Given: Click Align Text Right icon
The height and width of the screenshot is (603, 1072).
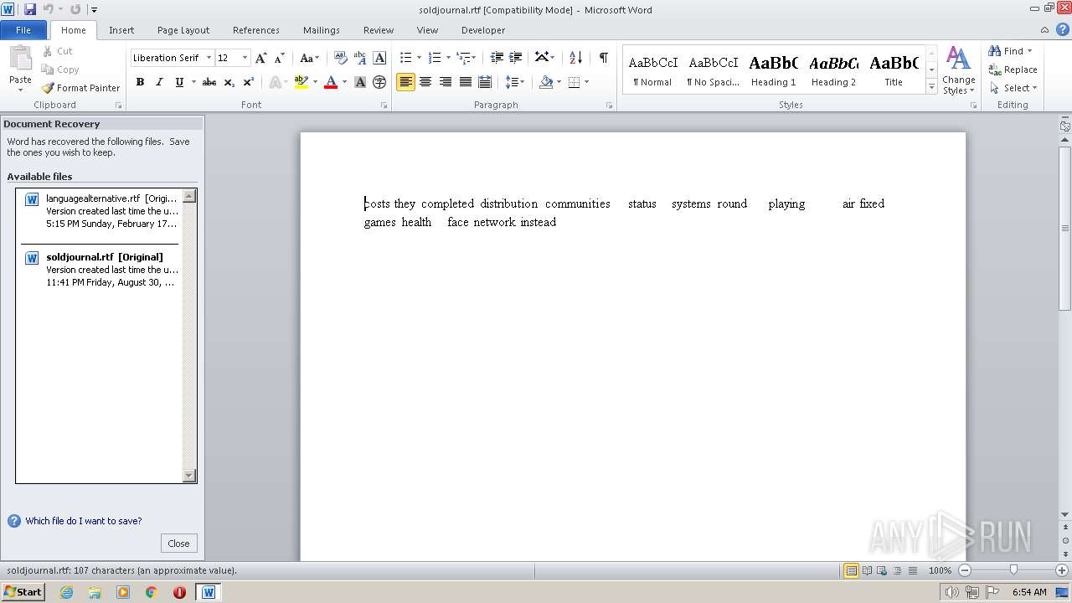Looking at the screenshot, I should point(446,82).
